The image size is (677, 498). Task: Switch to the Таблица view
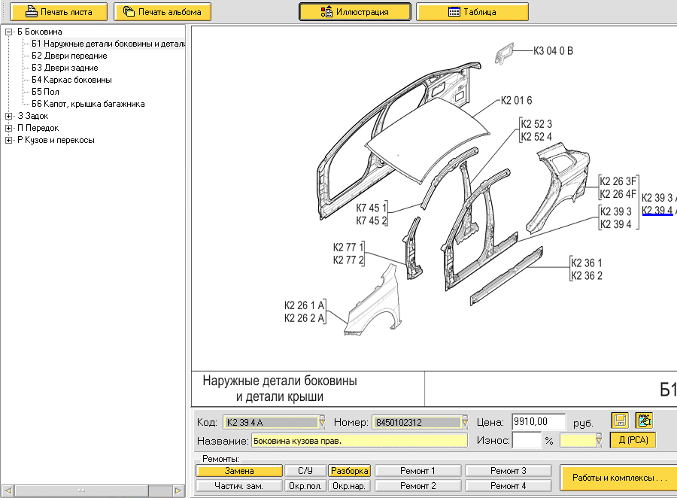(472, 12)
